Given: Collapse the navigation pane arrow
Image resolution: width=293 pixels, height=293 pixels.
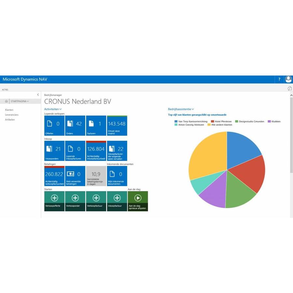Looking at the screenshot, I should point(38,94).
